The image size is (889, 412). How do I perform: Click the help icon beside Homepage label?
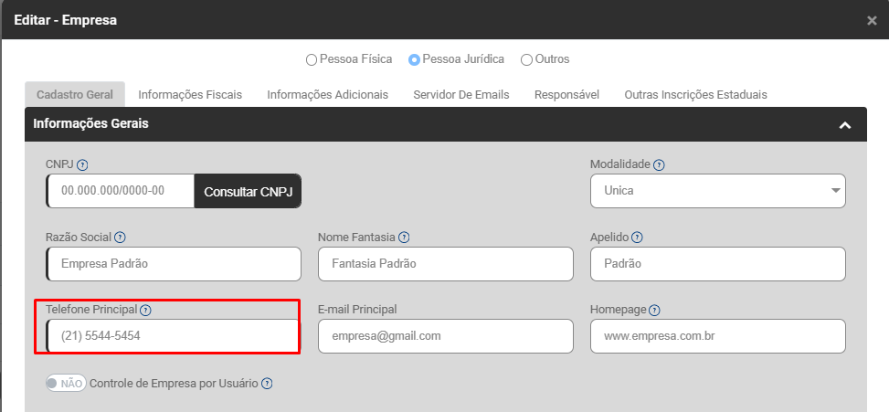tap(654, 310)
